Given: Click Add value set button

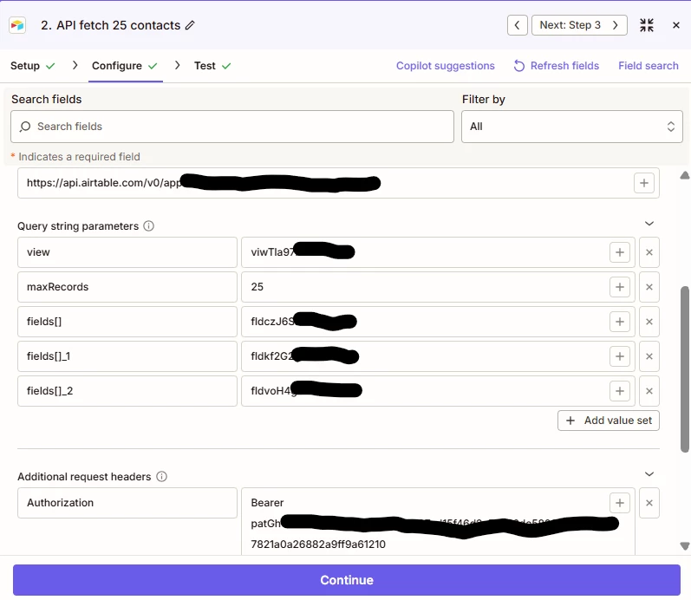Looking at the screenshot, I should pyautogui.click(x=608, y=421).
